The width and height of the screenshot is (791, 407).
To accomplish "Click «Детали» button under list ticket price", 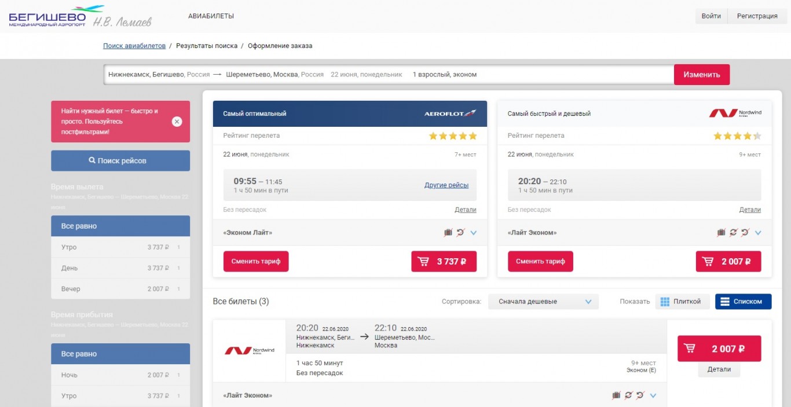I will coord(719,369).
